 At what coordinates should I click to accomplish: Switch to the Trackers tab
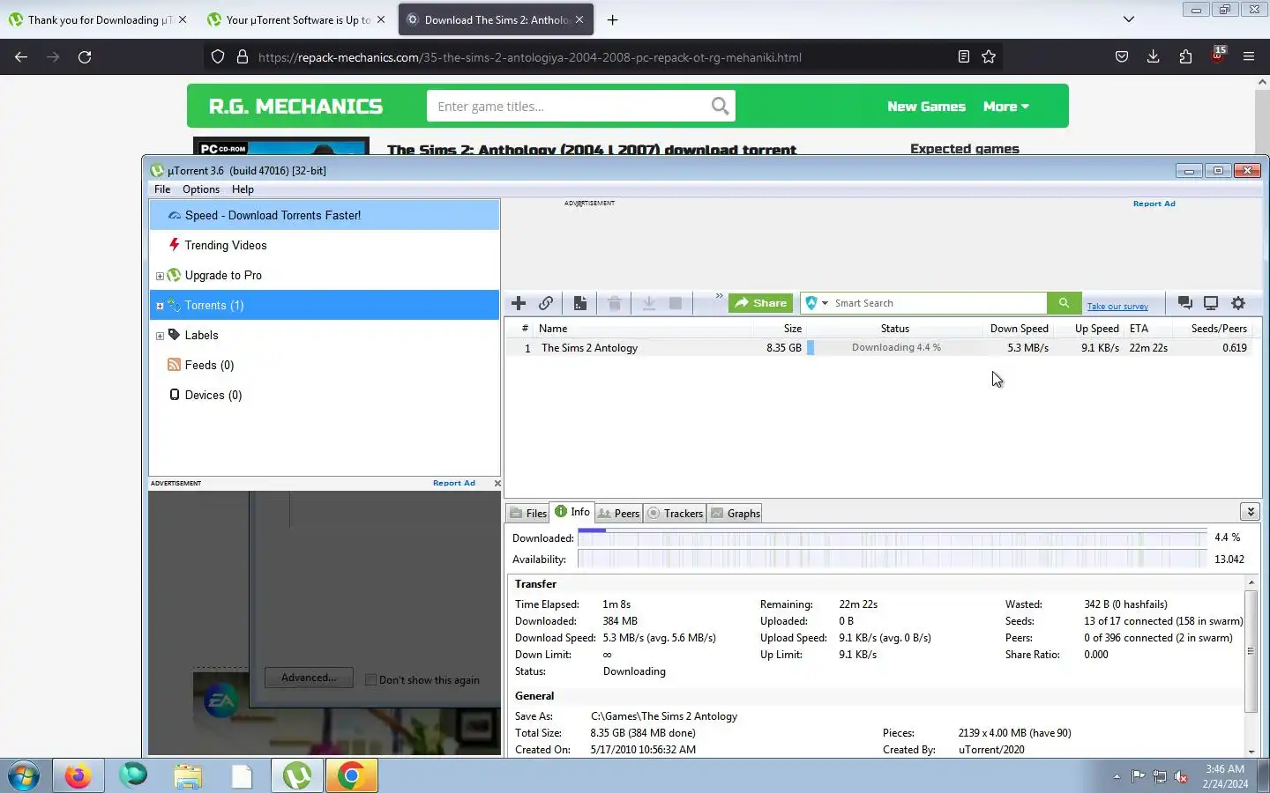(x=676, y=514)
